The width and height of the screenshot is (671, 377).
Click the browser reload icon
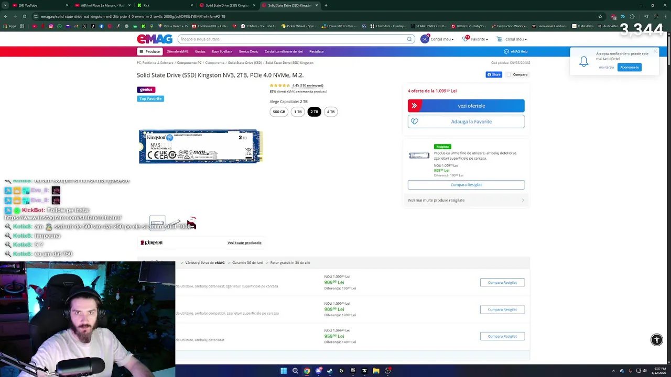pyautogui.click(x=24, y=16)
